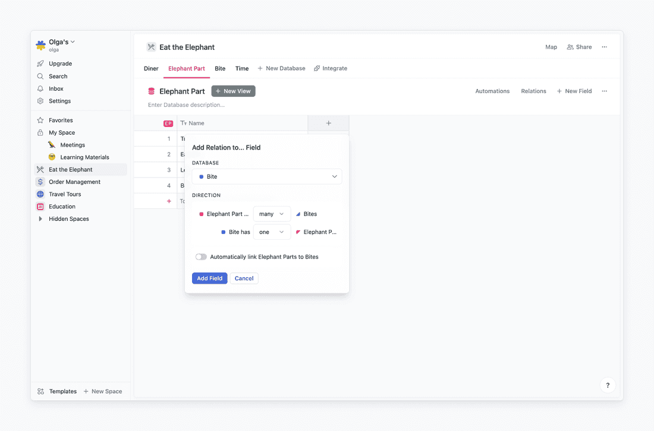Open the Database dropdown showing Bite
The height and width of the screenshot is (431, 654).
click(266, 176)
